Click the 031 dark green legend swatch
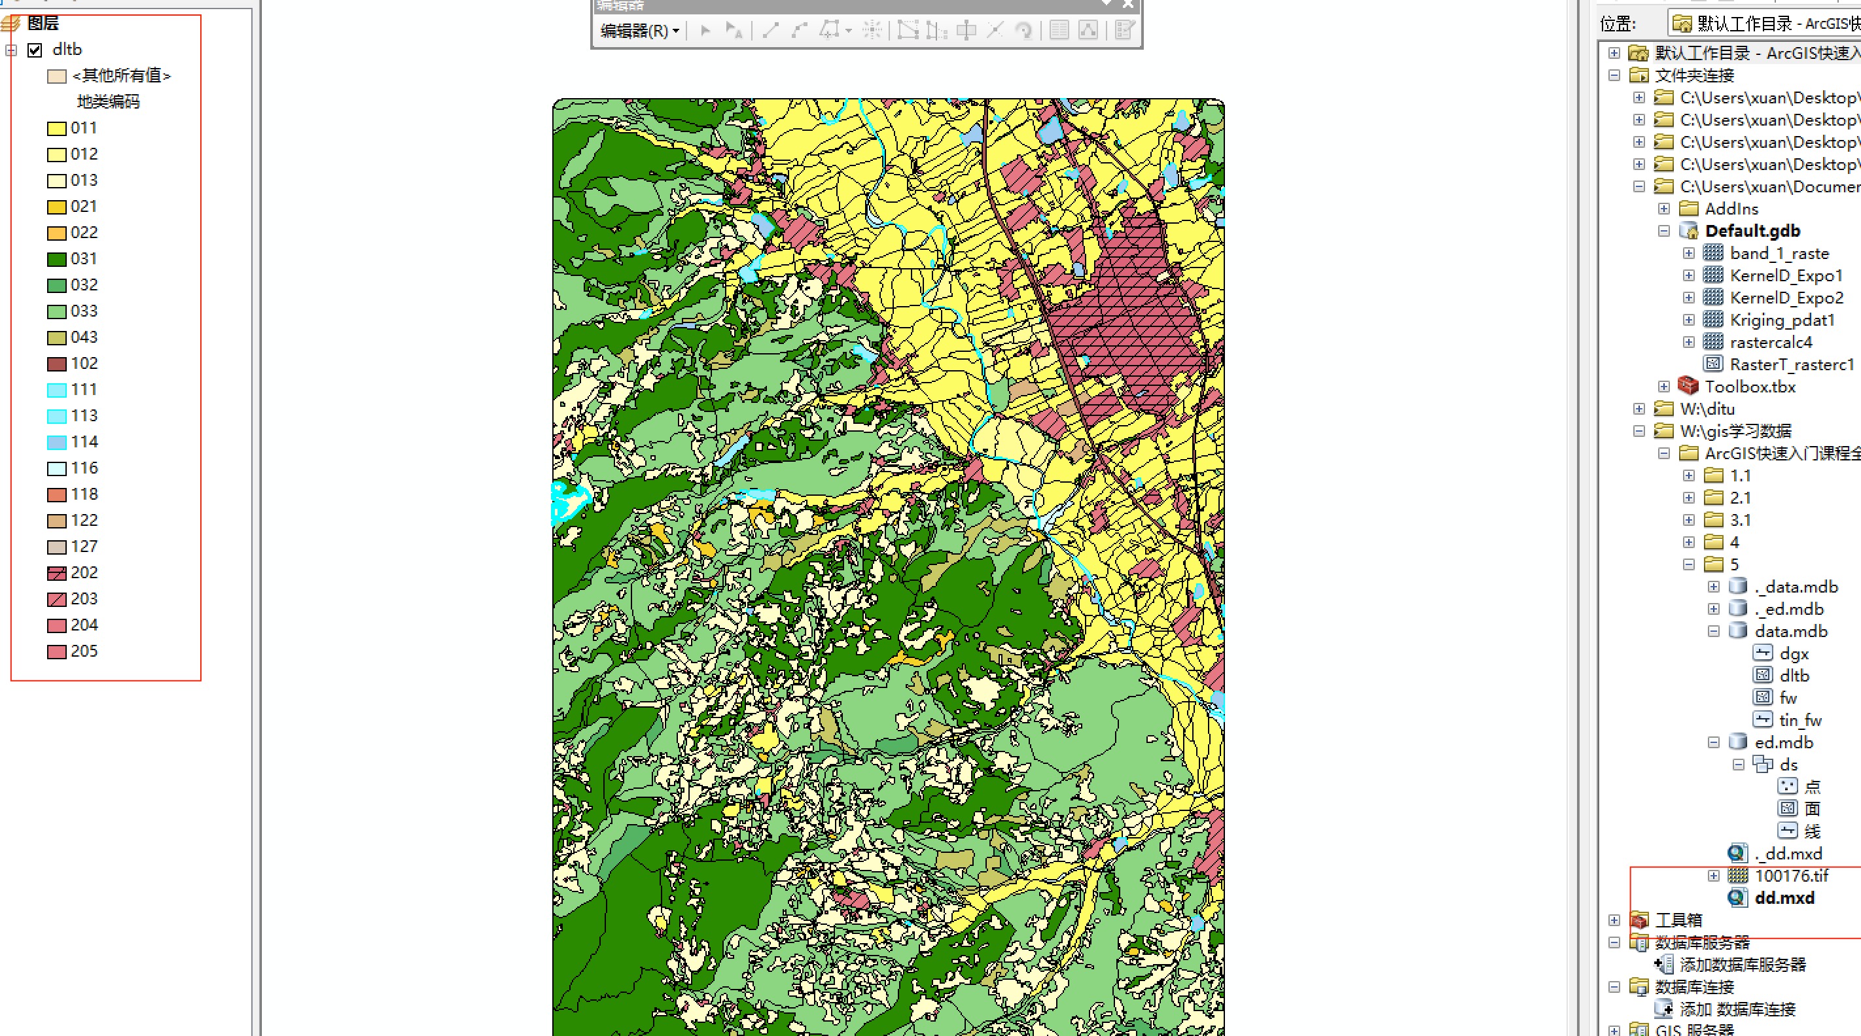 56,259
